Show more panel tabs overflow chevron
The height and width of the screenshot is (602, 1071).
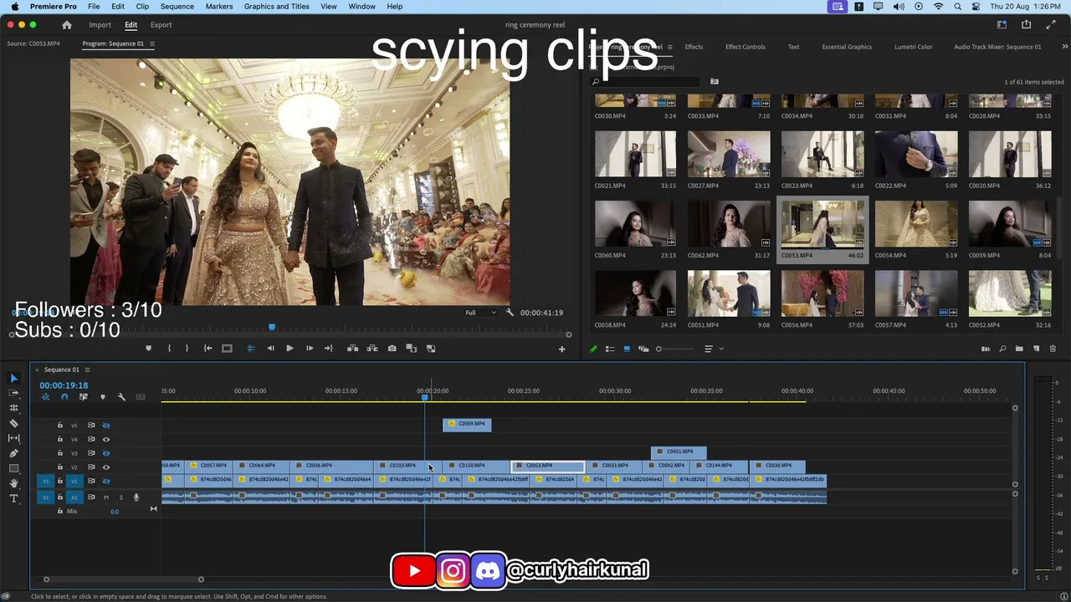[1065, 47]
